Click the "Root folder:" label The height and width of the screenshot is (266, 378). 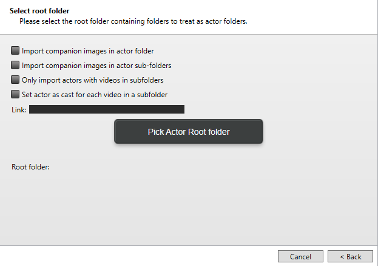pos(30,166)
